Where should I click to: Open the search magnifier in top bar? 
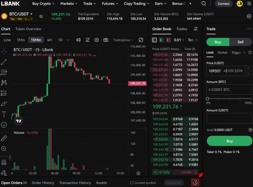(x=204, y=4)
